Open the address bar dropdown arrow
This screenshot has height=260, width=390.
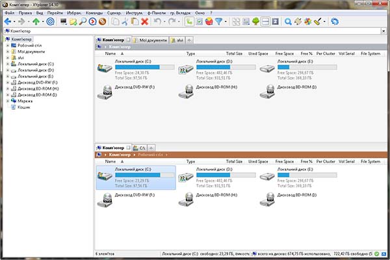pos(385,31)
